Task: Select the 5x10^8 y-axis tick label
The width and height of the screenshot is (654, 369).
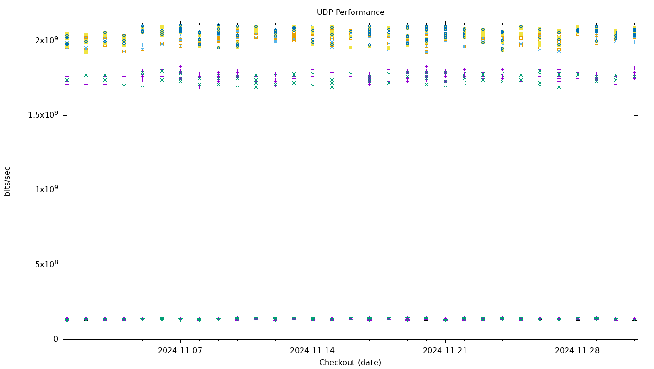Action: (47, 264)
